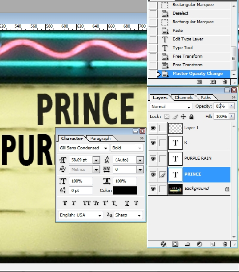Select Deselect history state
This screenshot has width=239, height=272.
pyautogui.click(x=194, y=13)
